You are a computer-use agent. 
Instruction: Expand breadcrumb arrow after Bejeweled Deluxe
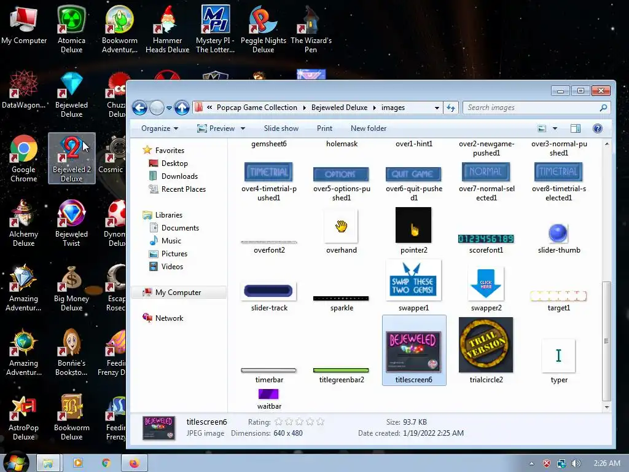(374, 108)
